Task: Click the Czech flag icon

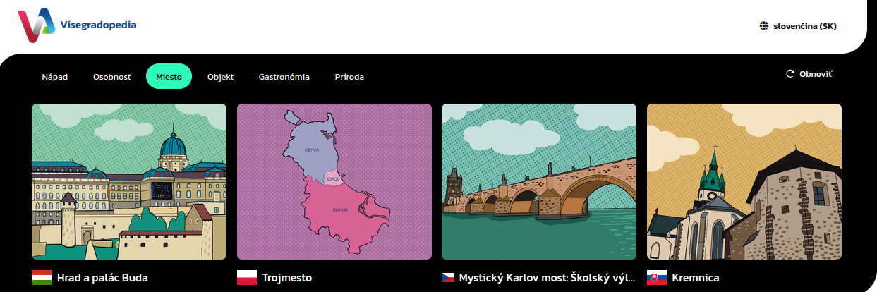Action: [x=448, y=278]
